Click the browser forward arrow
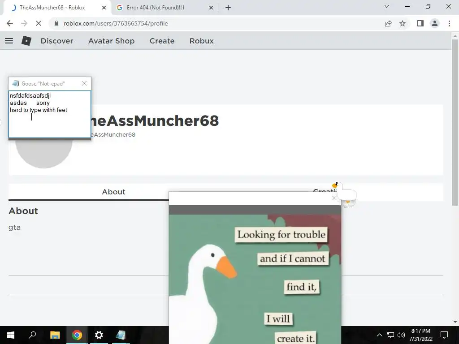 (x=24, y=23)
